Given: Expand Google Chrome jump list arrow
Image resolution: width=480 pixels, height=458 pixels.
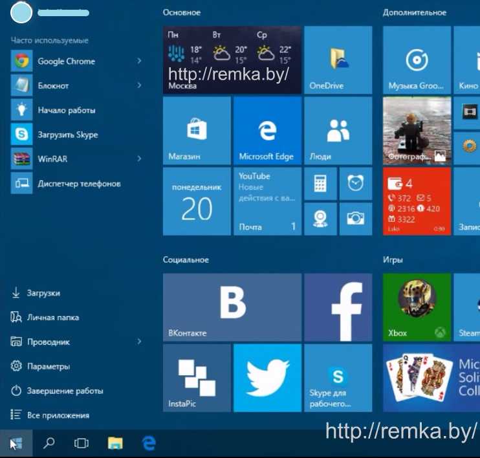Looking at the screenshot, I should click(139, 61).
